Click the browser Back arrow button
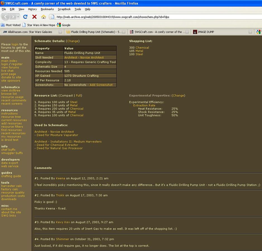262x251 pixels. (6, 17)
